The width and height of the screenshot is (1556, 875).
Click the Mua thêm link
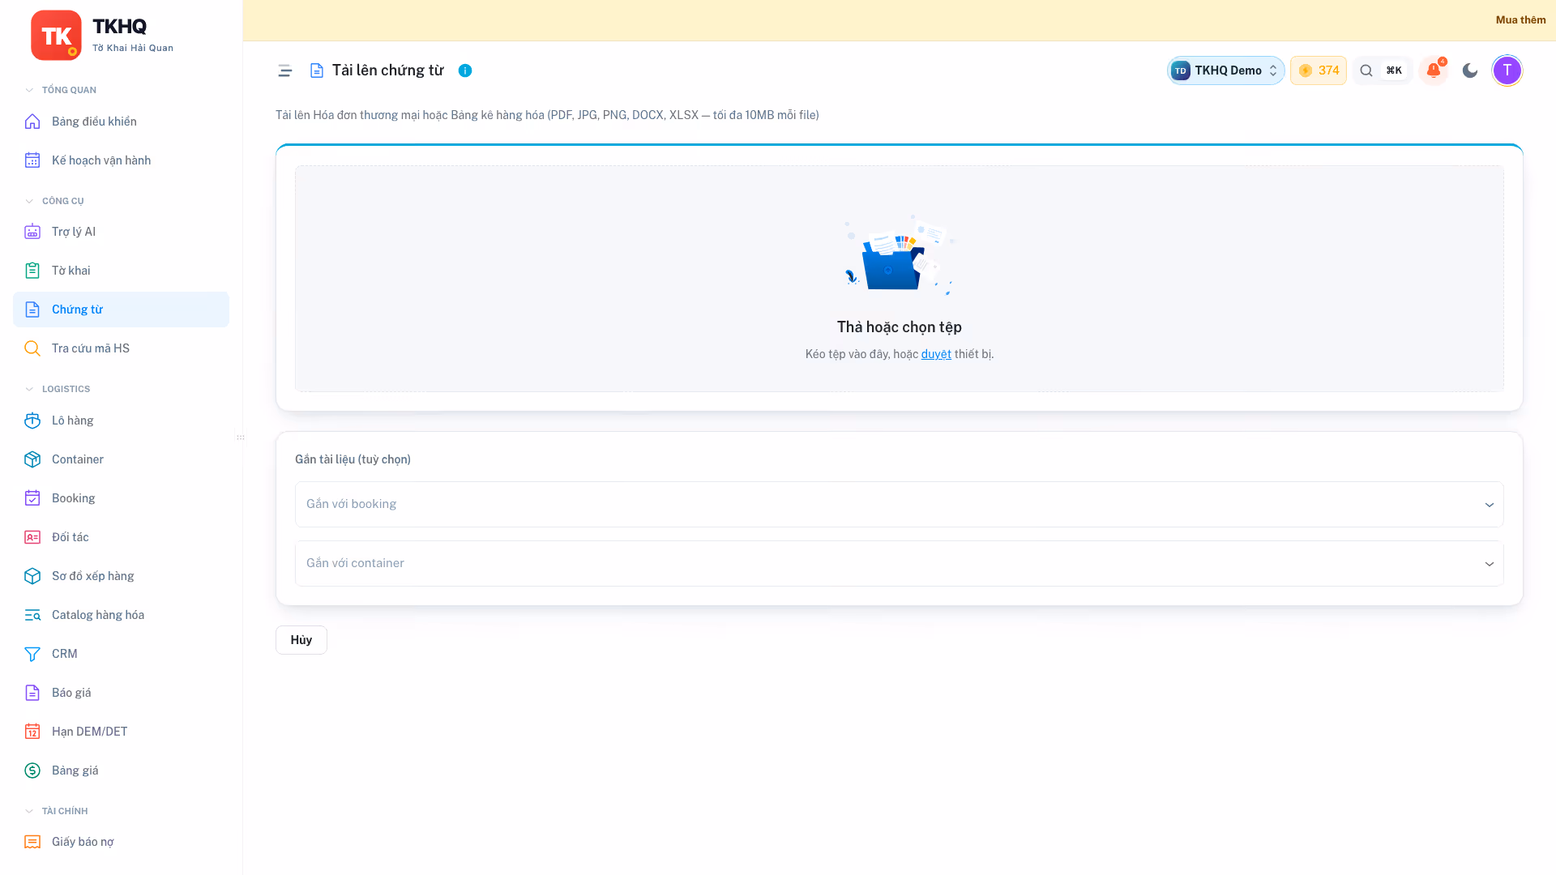click(x=1520, y=20)
